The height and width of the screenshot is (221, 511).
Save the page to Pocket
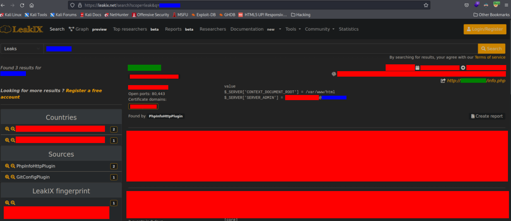point(466,5)
